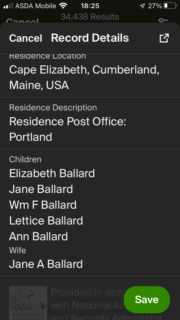Tap the National Archives logo thumbnail
180x320 pixels.
tap(28, 303)
